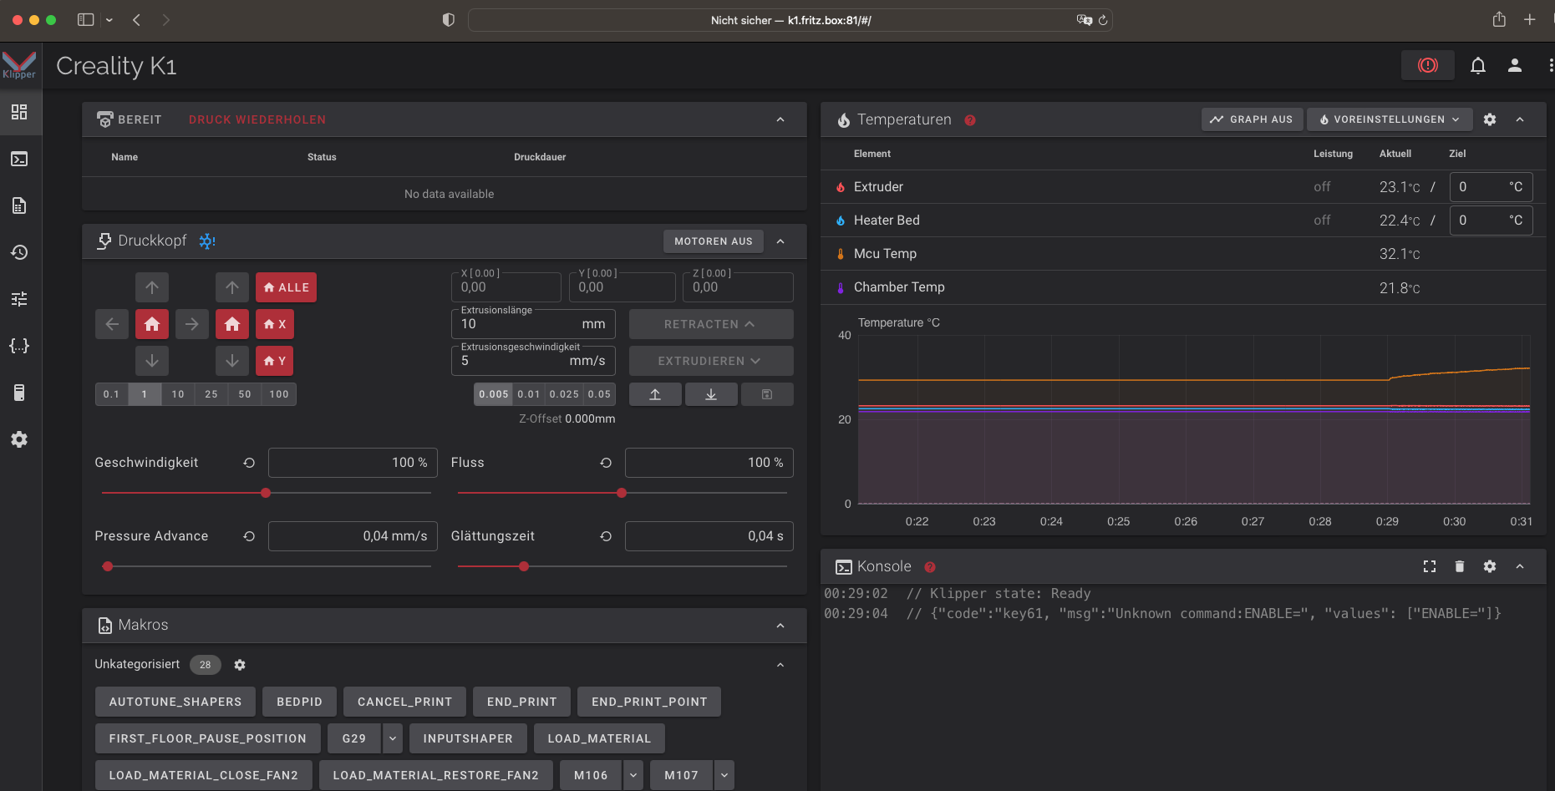Open the Tune sliders sidebar icon

19,299
